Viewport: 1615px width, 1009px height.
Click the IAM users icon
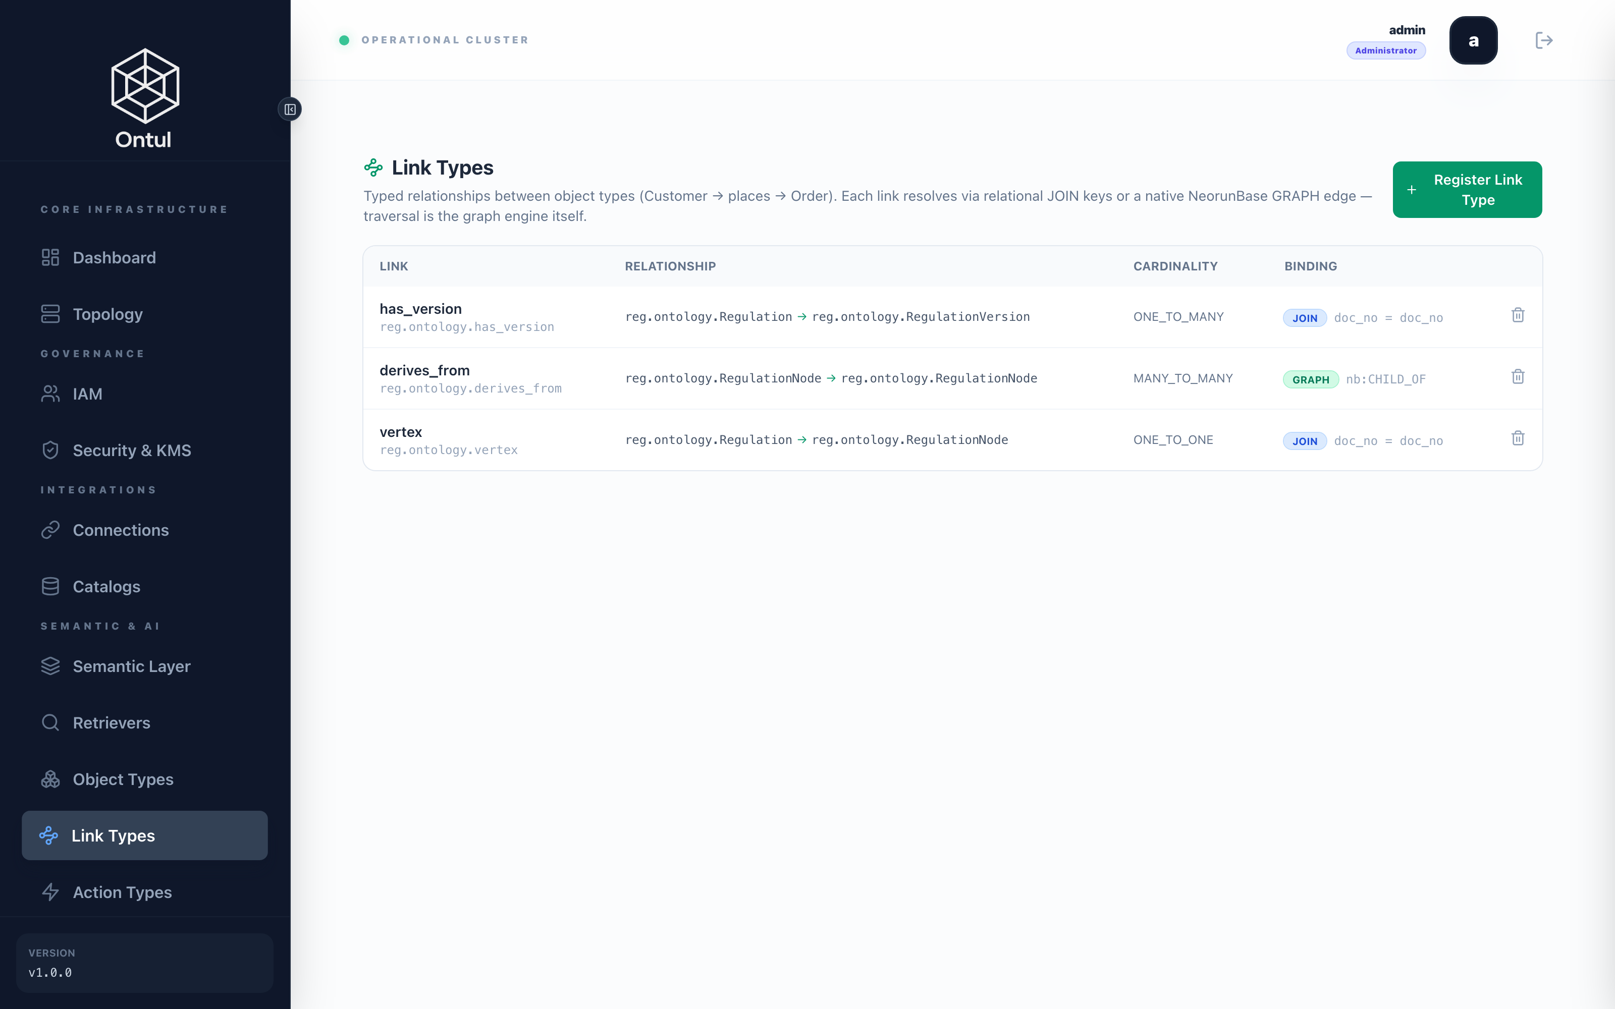[50, 394]
